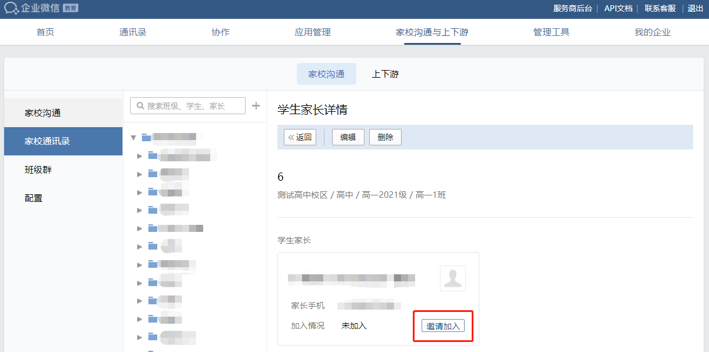Open the 服务商后台 link
The height and width of the screenshot is (352, 709).
pos(573,8)
